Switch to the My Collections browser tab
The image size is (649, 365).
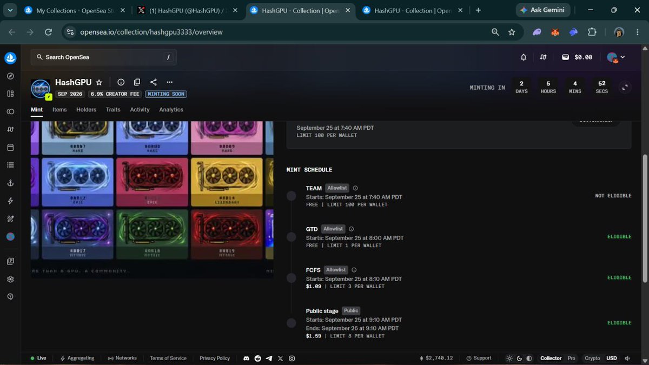pyautogui.click(x=76, y=10)
